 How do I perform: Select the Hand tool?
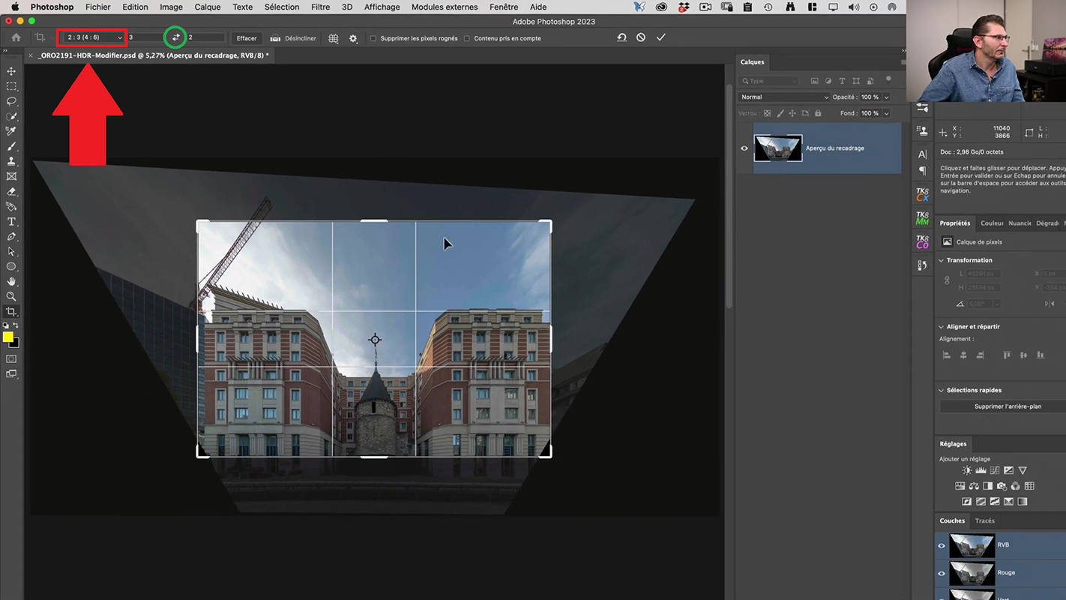pyautogui.click(x=11, y=282)
